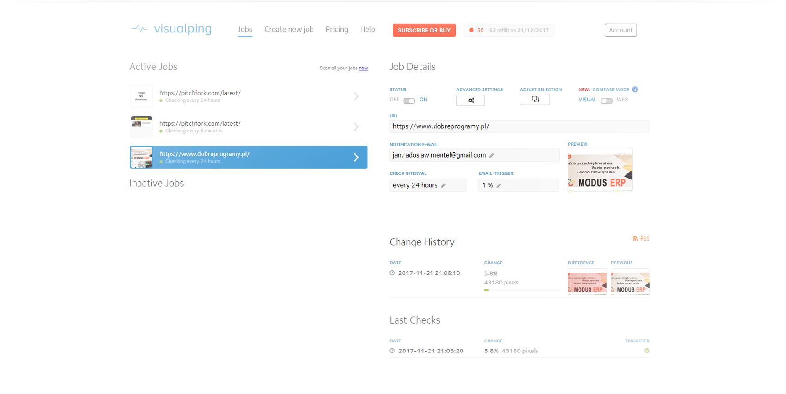Select pitchfork job checking every 24 hours
The height and width of the screenshot is (394, 786).
pyautogui.click(x=249, y=96)
